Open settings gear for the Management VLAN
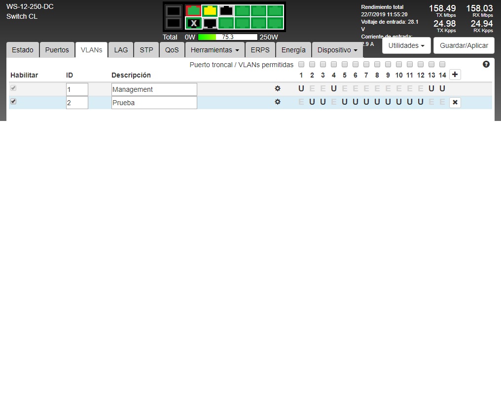 [278, 89]
